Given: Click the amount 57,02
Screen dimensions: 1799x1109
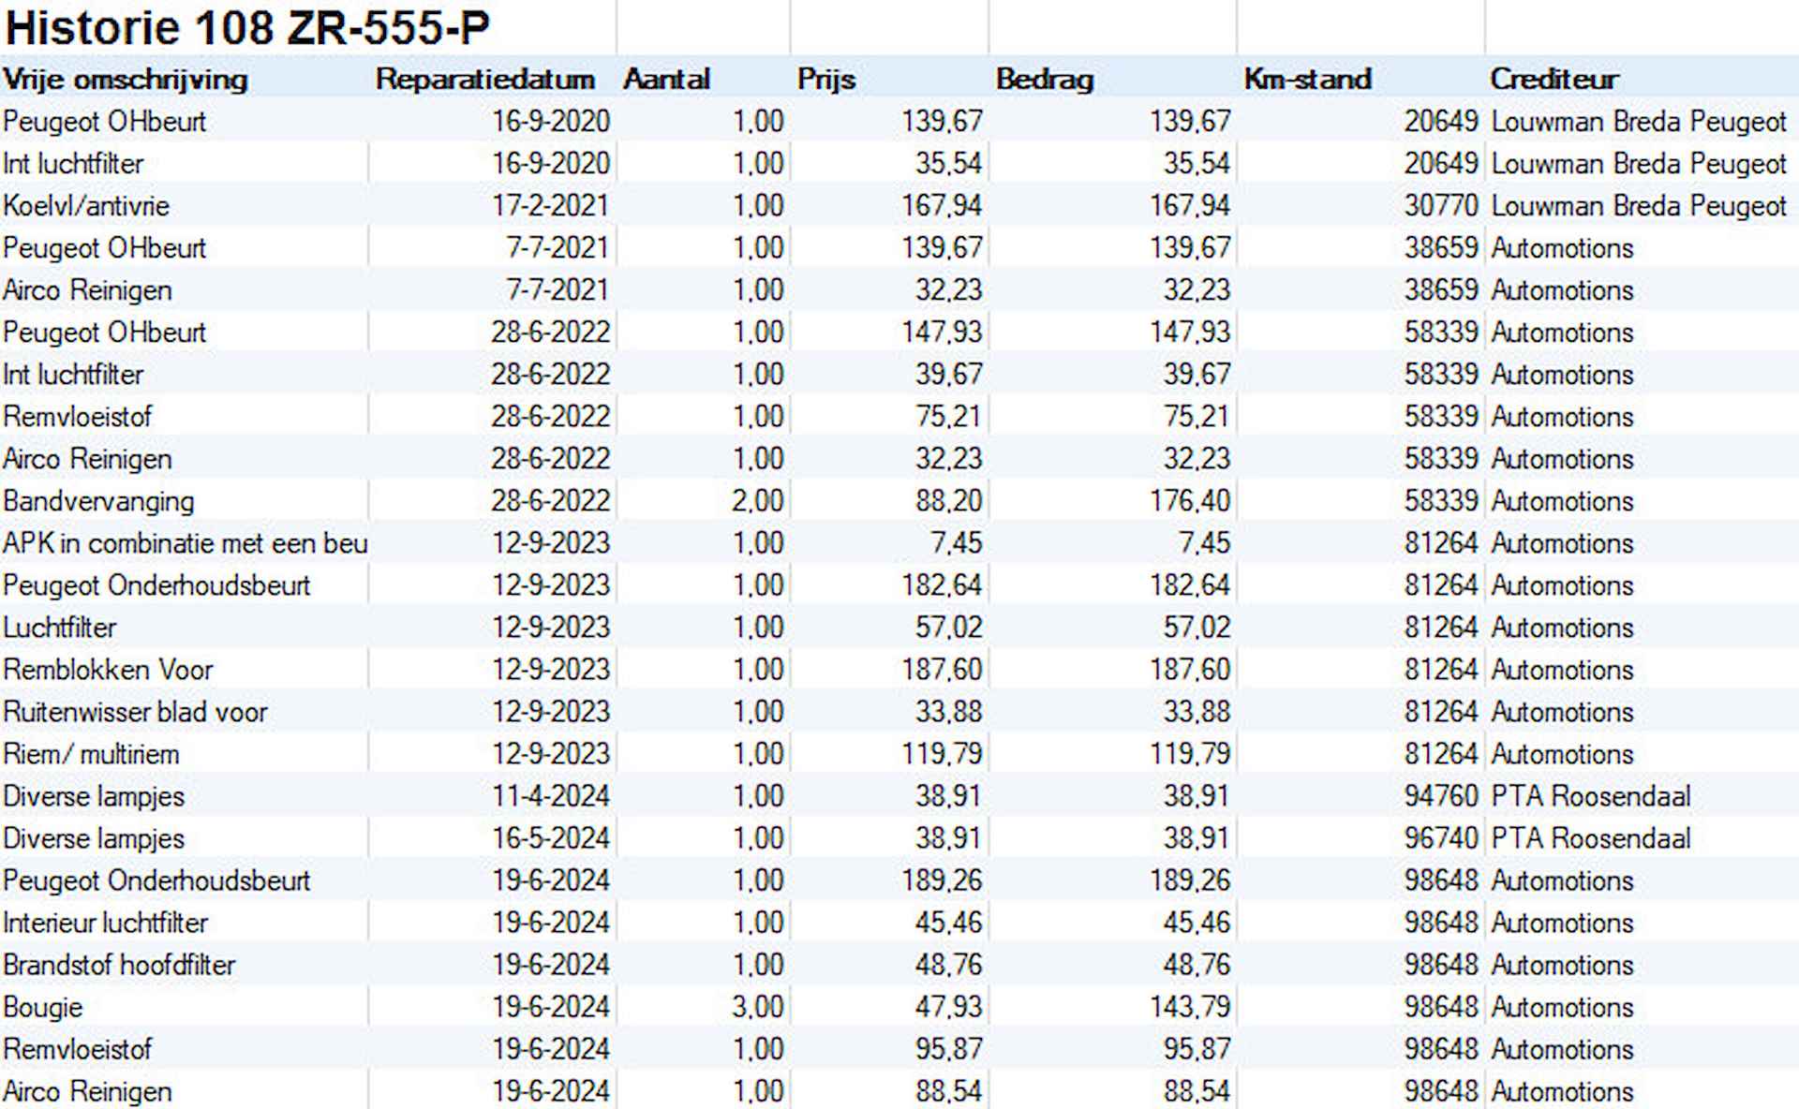Looking at the screenshot, I should [x=1197, y=627].
